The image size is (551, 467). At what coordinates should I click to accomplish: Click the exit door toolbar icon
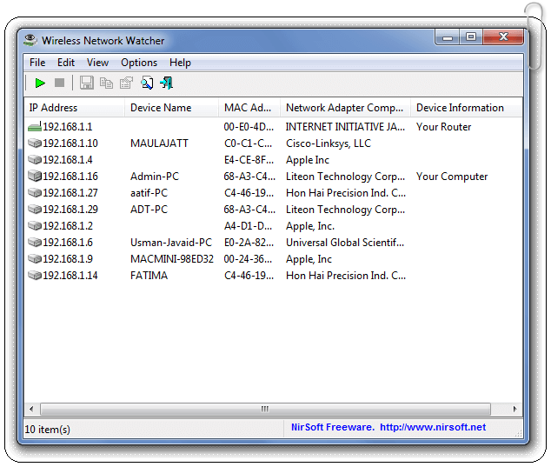(166, 83)
